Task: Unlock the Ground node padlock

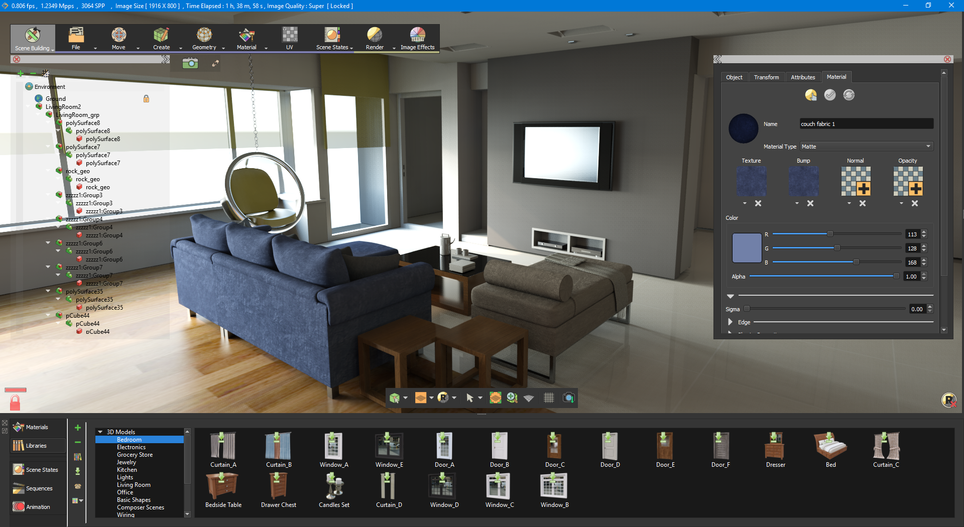Action: 146,99
